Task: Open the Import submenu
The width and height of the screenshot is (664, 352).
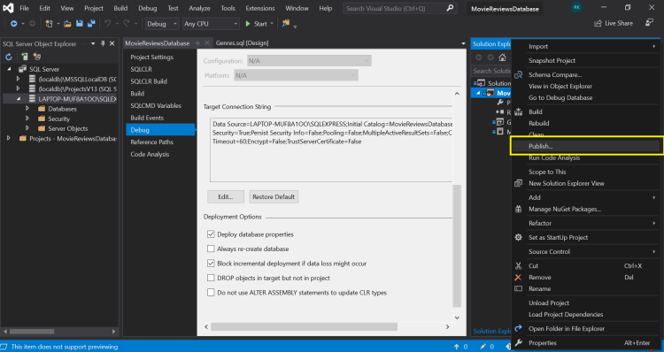Action: (x=586, y=47)
